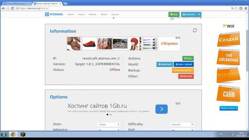
Task: Open the Board menu item
Action: pyautogui.click(x=104, y=14)
